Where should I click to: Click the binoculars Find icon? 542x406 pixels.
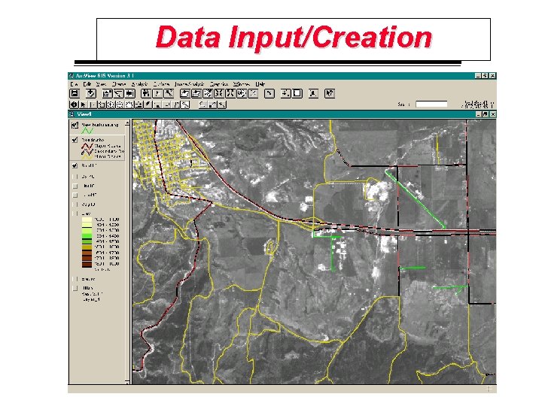click(x=146, y=93)
